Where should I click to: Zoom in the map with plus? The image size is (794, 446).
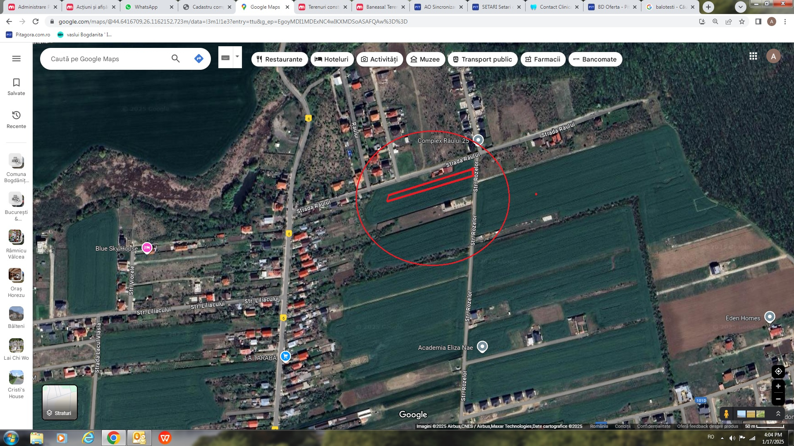[778, 386]
